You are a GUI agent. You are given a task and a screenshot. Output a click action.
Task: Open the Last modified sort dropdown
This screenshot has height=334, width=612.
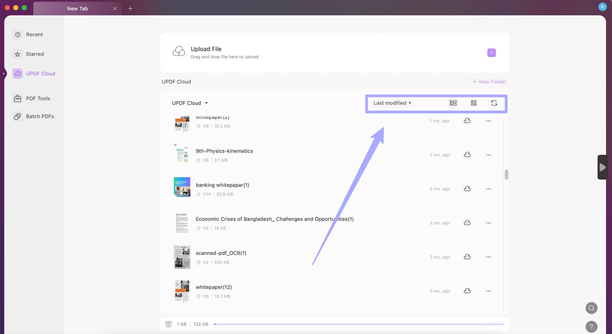pos(392,103)
